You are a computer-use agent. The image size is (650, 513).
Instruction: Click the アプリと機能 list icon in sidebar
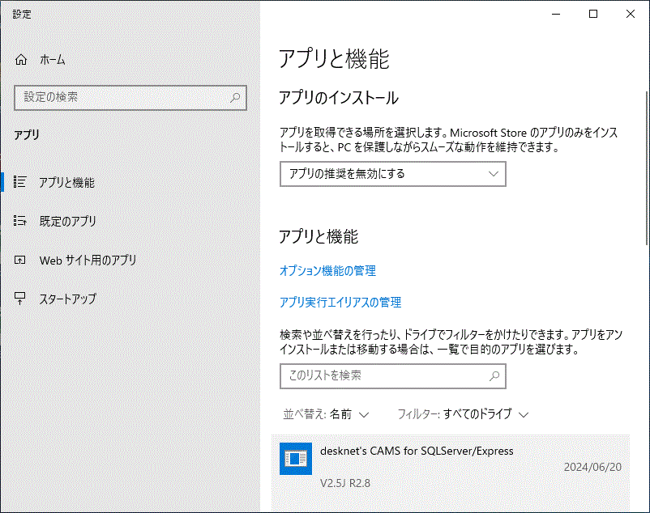pyautogui.click(x=20, y=181)
